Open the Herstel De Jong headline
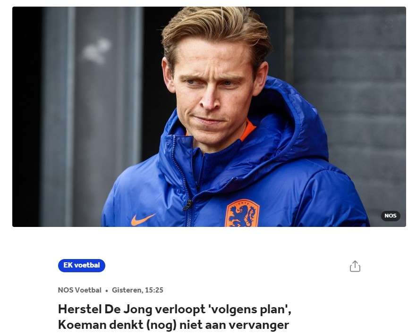The height and width of the screenshot is (335, 408). [x=175, y=317]
